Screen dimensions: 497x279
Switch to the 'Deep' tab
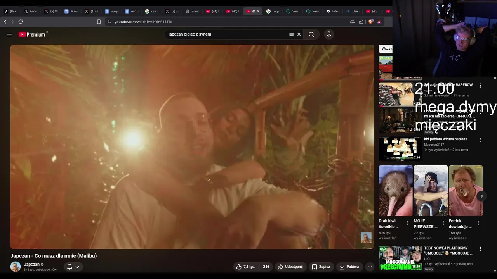click(x=353, y=11)
